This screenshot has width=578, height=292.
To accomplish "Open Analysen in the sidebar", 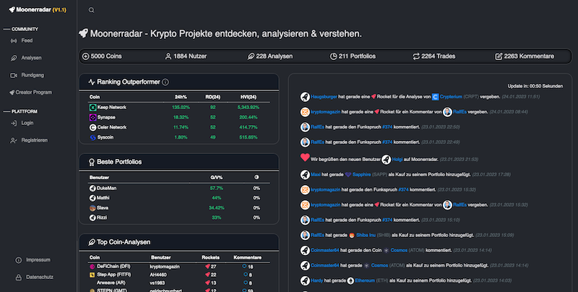I will (31, 58).
